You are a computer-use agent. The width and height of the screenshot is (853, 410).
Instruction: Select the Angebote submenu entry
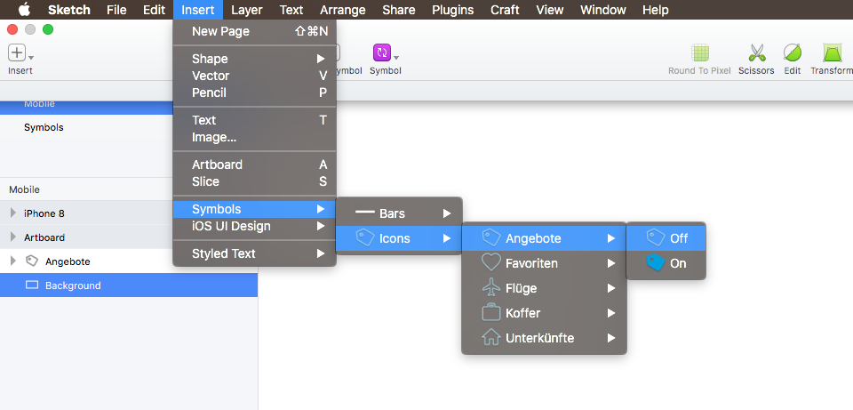pos(544,238)
